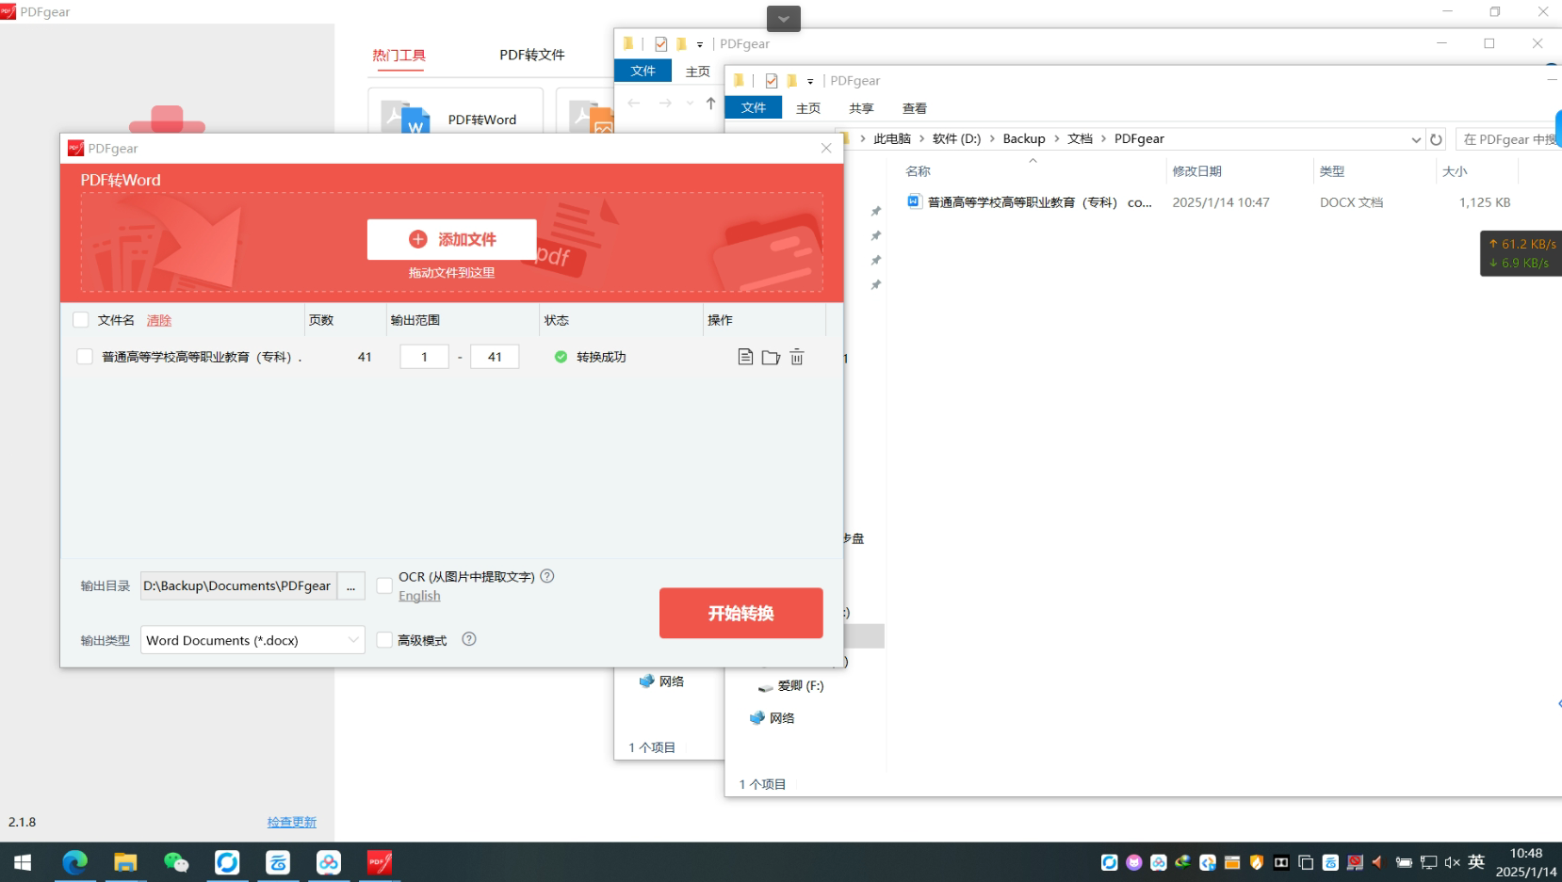Open recent locations chevron in back Explorer
The height and width of the screenshot is (882, 1562).
(x=690, y=103)
